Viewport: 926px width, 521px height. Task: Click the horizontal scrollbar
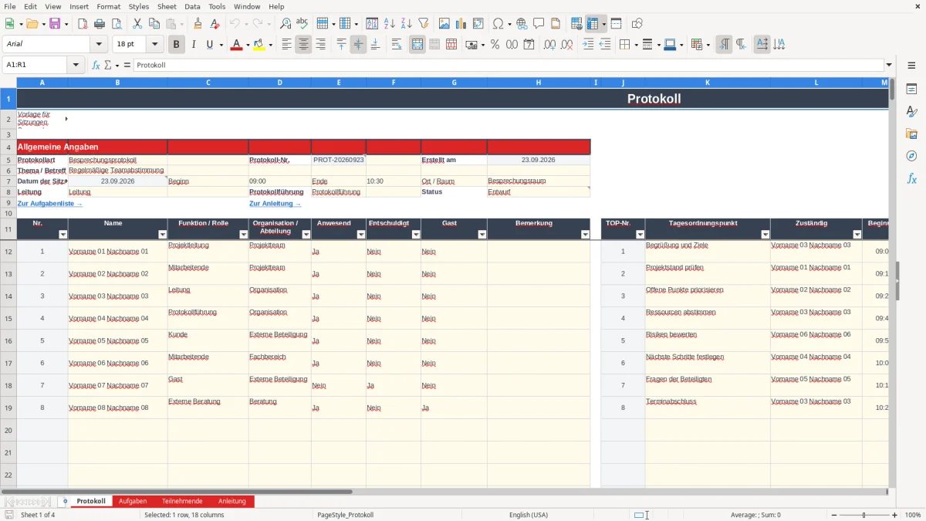coord(177,492)
